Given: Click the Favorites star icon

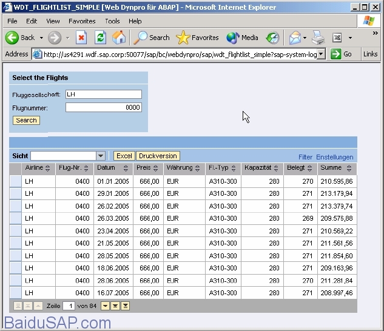Looking at the screenshot, I should tap(183, 38).
